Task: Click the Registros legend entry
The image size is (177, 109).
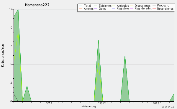Action: coord(121,9)
